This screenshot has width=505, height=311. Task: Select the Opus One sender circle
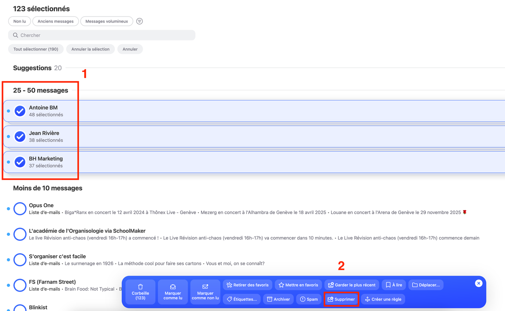(x=20, y=209)
